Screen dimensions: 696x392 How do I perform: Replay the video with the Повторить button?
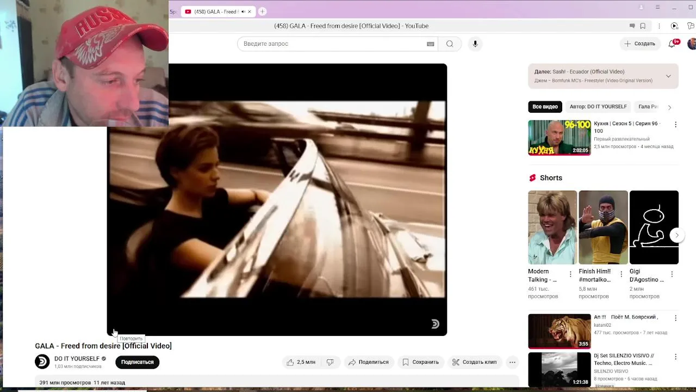pos(114,332)
